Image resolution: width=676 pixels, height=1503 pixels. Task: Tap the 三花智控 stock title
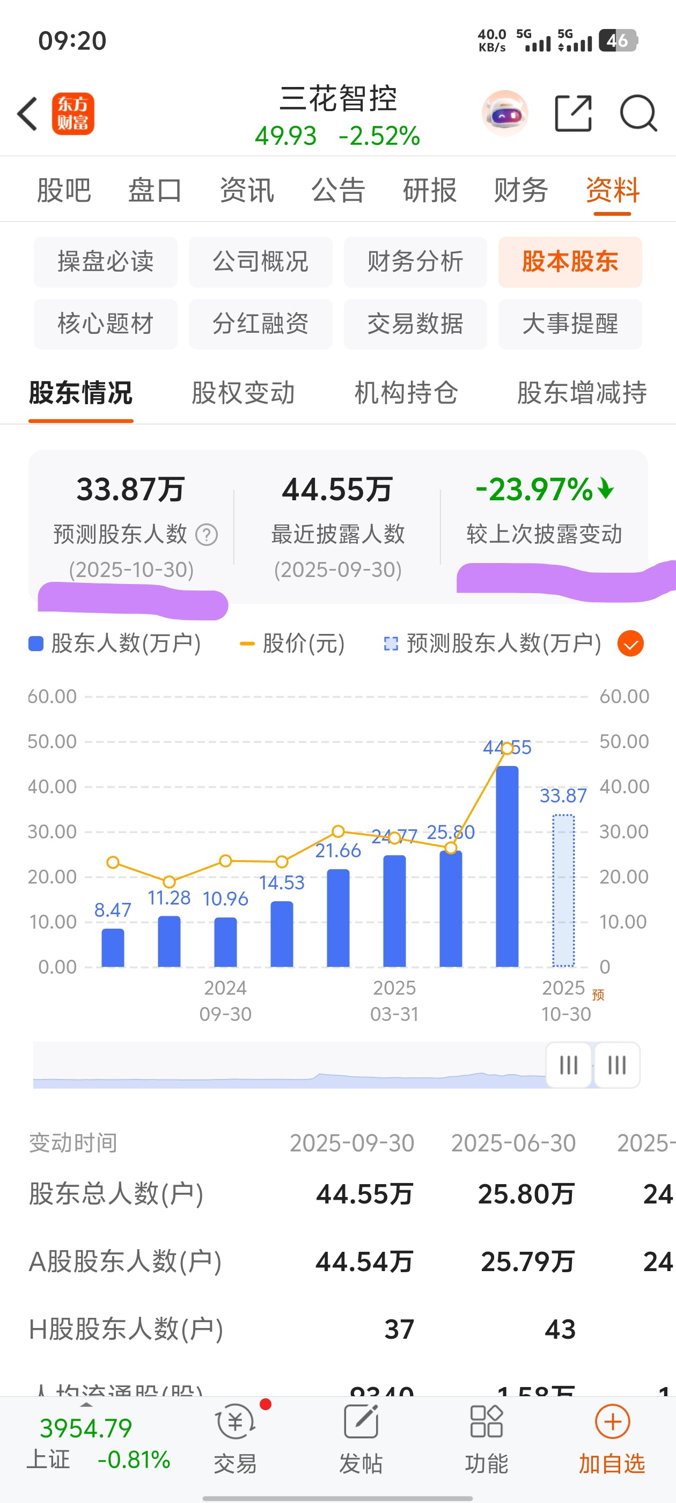click(x=339, y=99)
